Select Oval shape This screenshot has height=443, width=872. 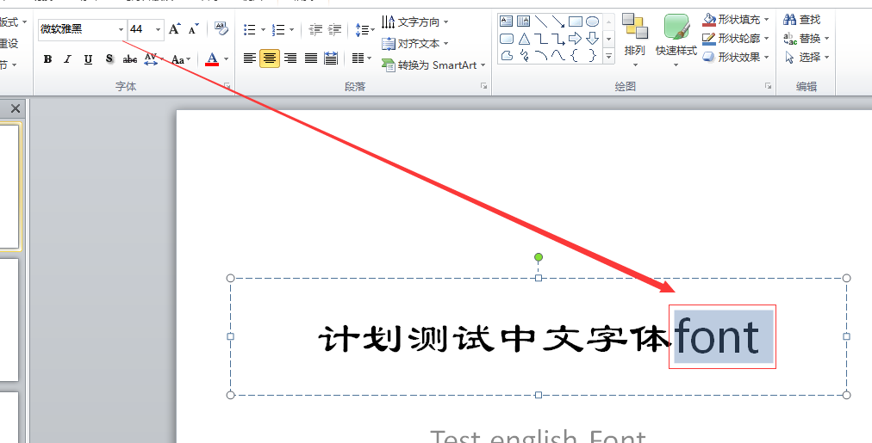(x=592, y=22)
